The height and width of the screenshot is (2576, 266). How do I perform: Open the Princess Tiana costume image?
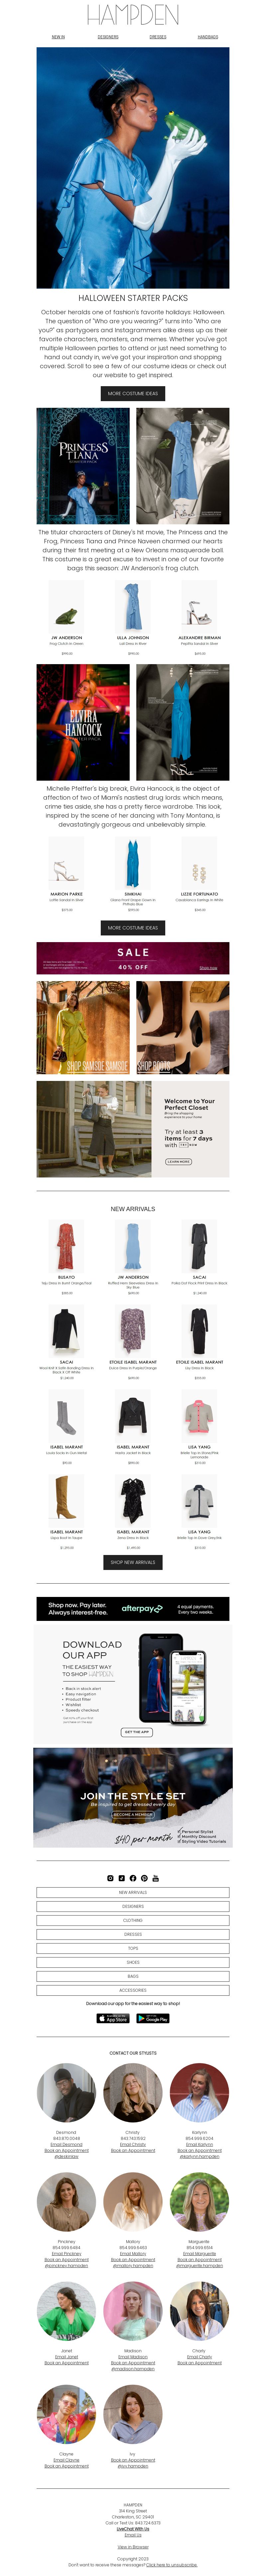[x=83, y=466]
